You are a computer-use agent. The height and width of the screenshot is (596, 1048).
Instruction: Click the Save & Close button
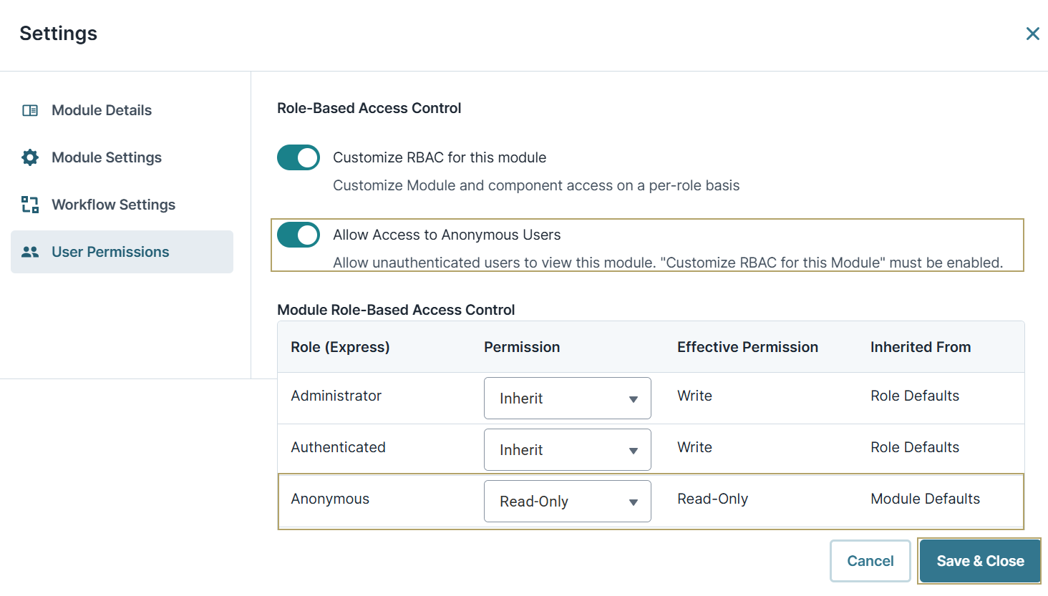coord(980,561)
